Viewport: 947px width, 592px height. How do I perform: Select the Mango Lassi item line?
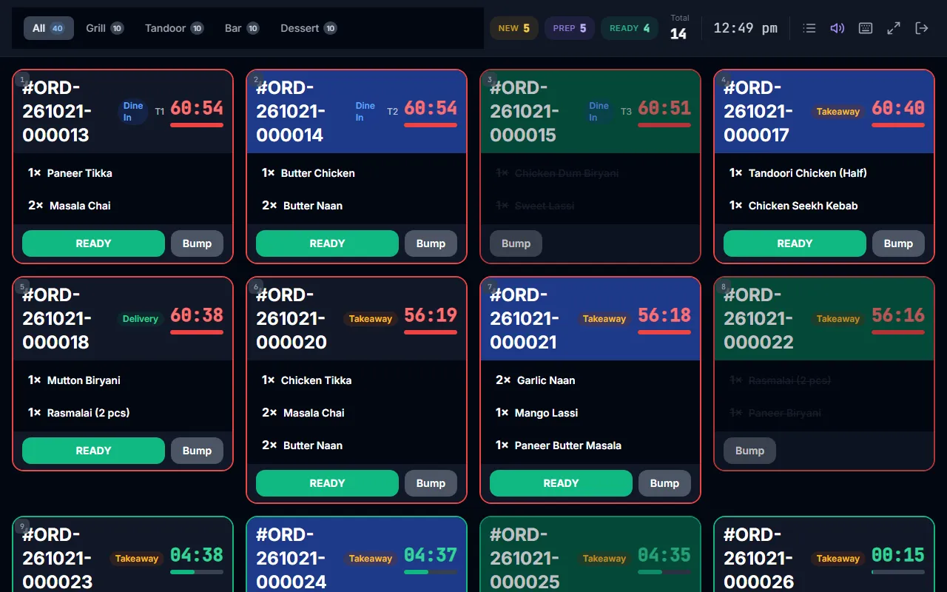point(590,413)
